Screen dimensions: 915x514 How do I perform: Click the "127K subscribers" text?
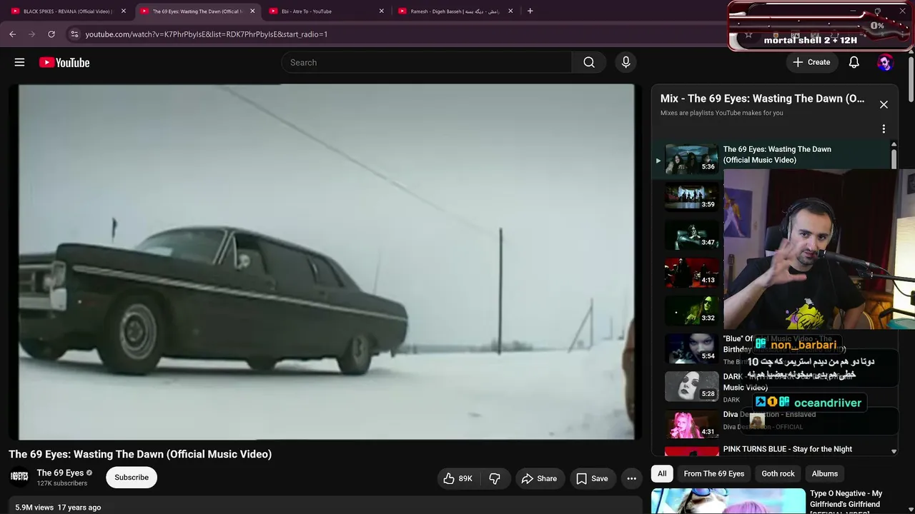tap(62, 483)
